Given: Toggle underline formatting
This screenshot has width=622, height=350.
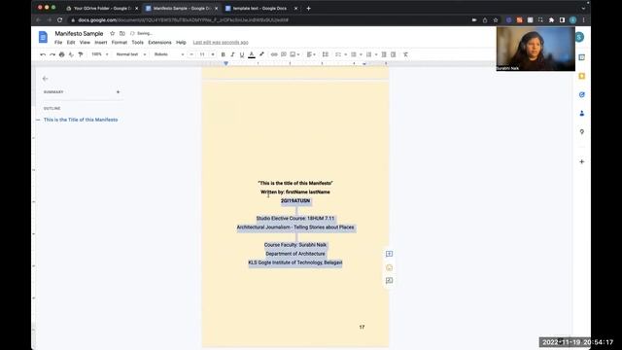Looking at the screenshot, I should click(242, 54).
